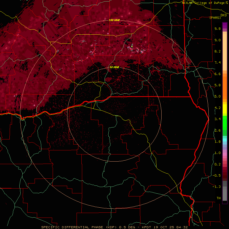Click the 5.8 color scale value

[218, 85]
